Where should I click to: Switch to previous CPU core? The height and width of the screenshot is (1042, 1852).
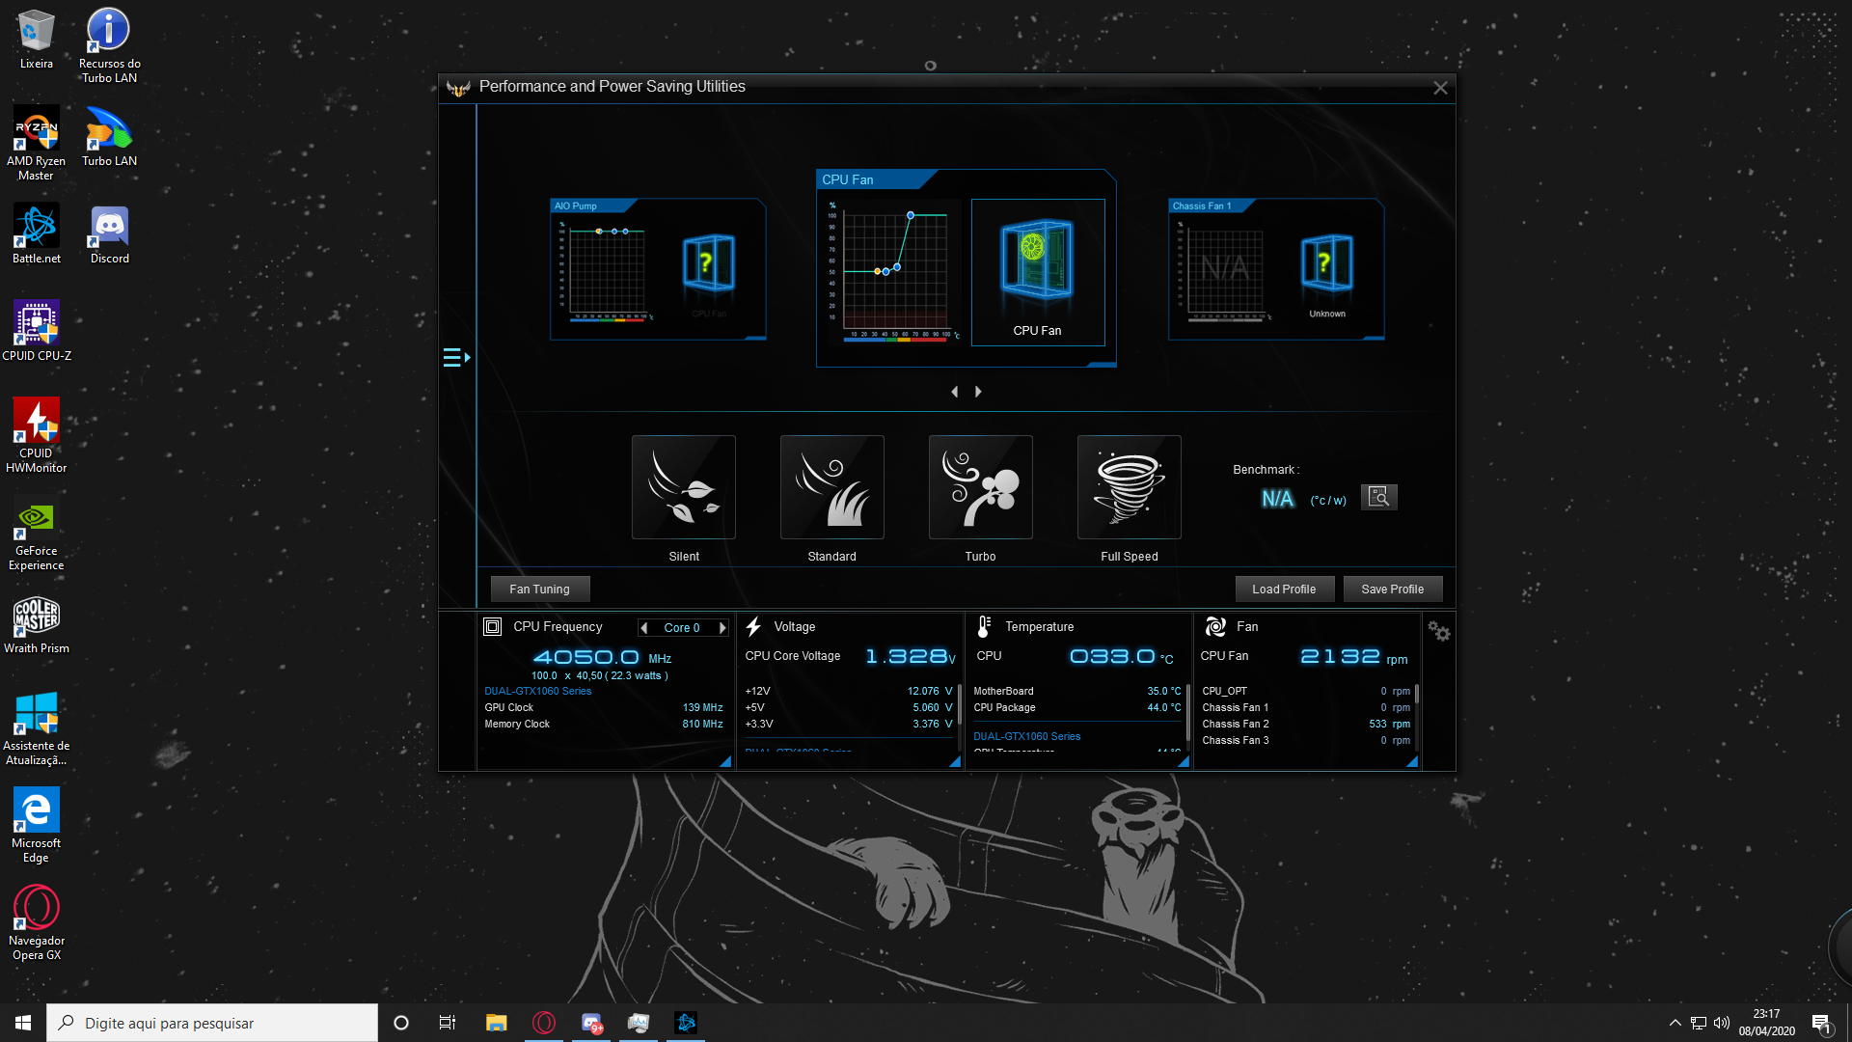coord(644,628)
